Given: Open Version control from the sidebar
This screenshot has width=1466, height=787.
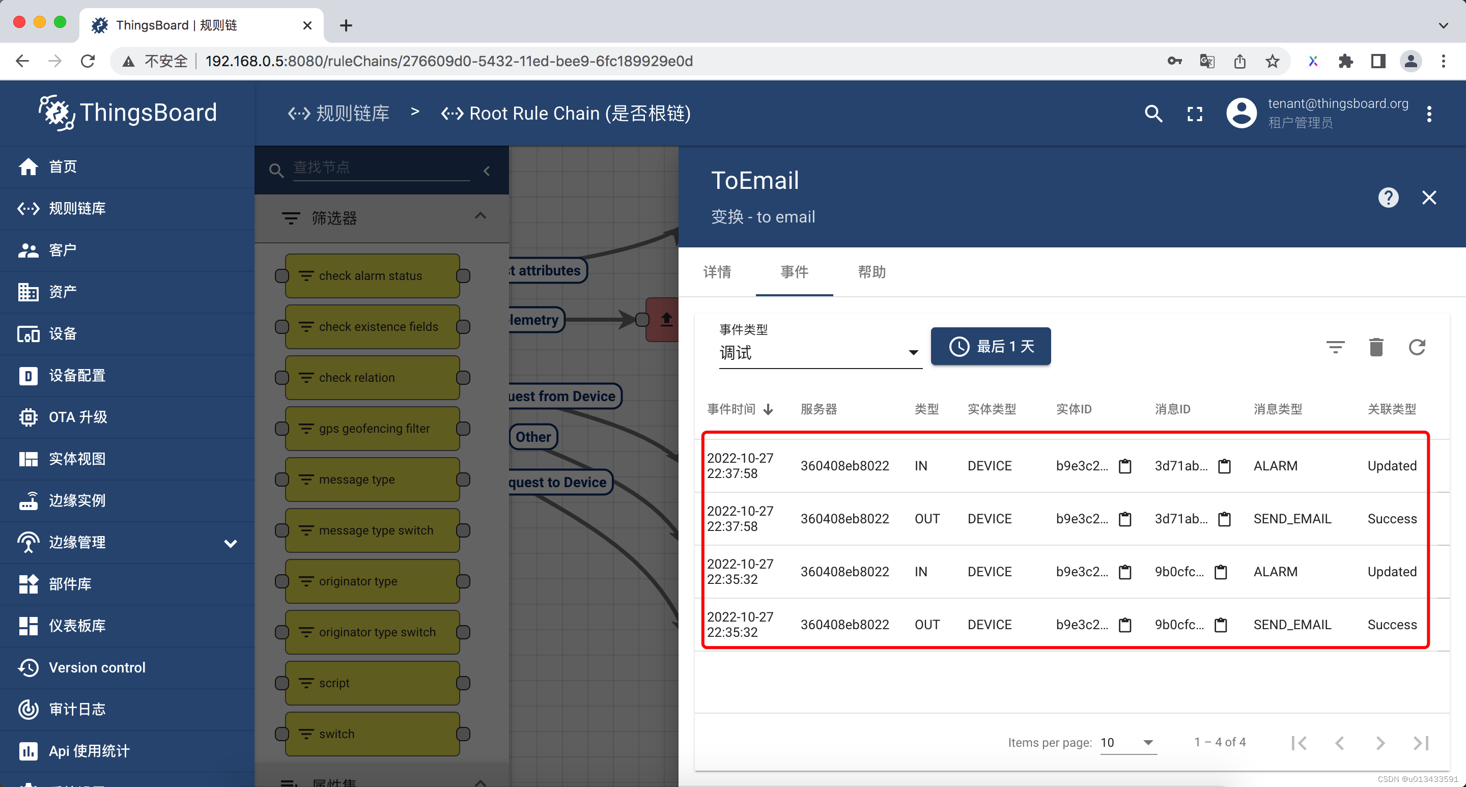Looking at the screenshot, I should [x=97, y=667].
